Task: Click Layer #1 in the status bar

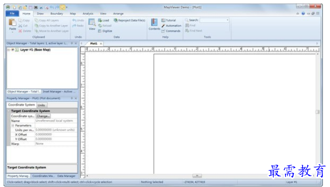Action: coord(291,182)
